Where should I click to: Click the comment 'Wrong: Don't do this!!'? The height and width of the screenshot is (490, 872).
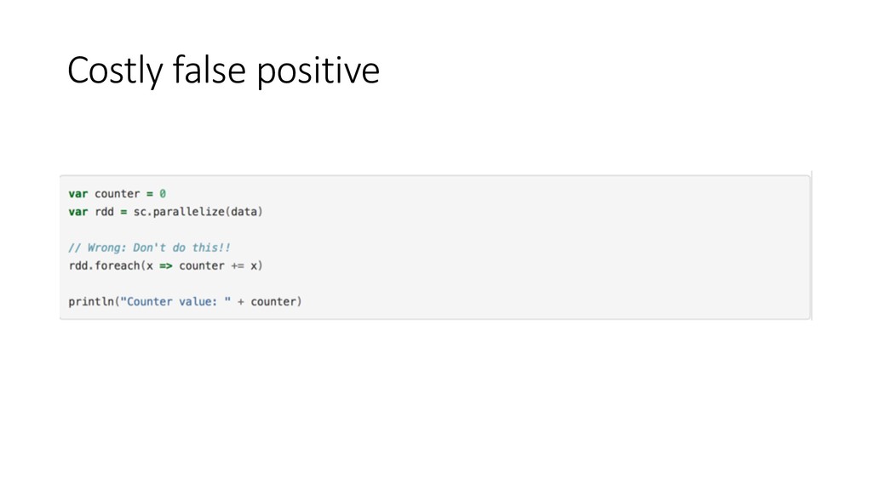(158, 248)
